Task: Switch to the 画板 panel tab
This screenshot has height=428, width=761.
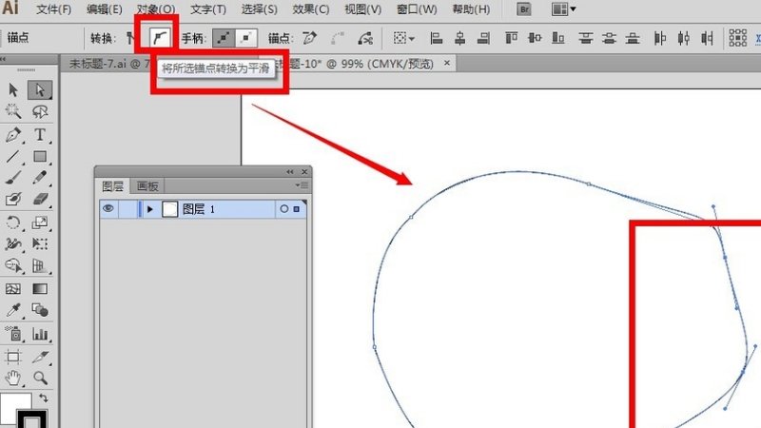Action: [147, 186]
